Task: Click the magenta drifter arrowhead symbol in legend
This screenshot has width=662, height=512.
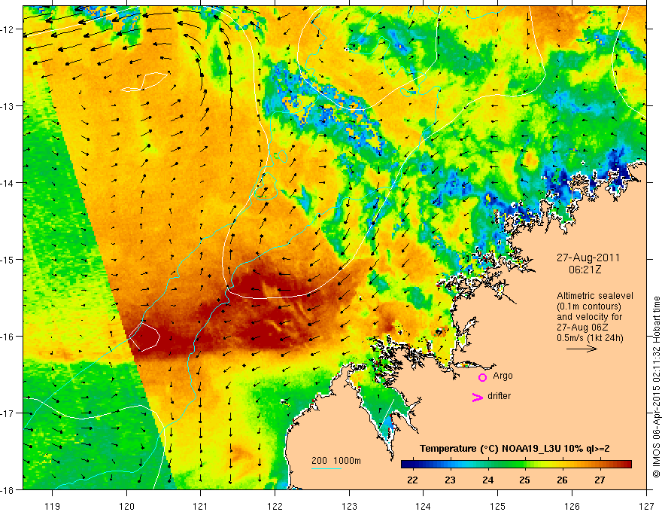Action: tap(477, 398)
